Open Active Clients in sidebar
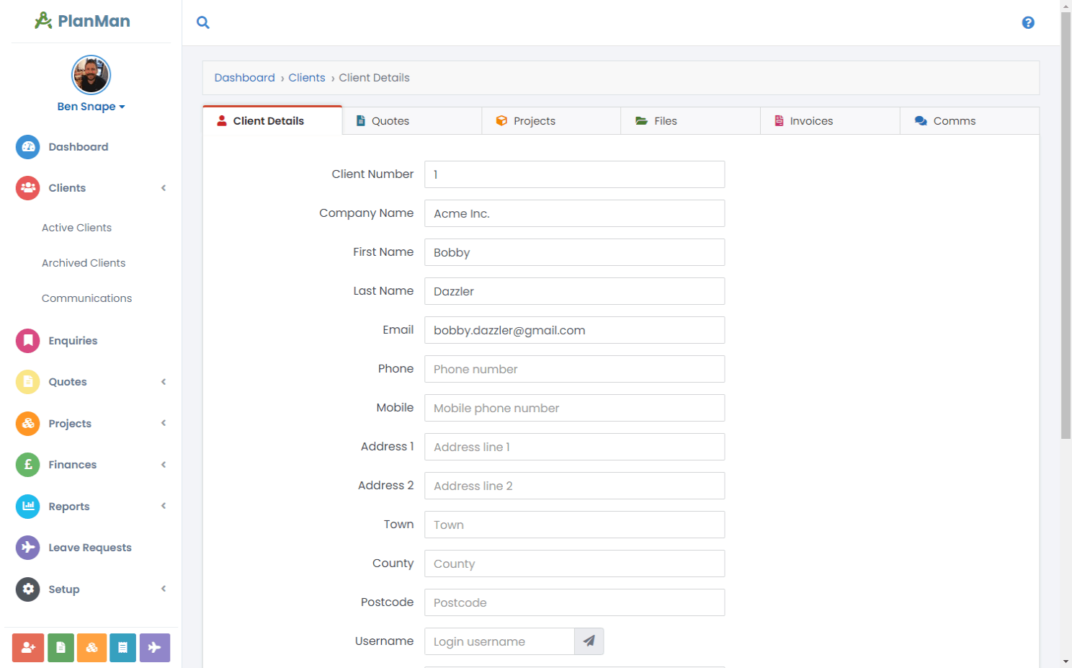Viewport: 1072px width, 668px height. pos(76,228)
